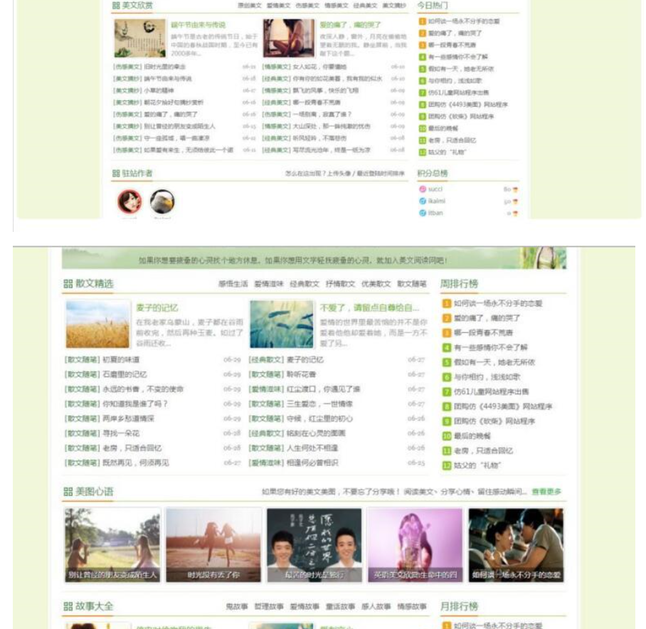Click the [爱情滋味] tag before 相逢何必曾相识
The height and width of the screenshot is (629, 646).
click(267, 463)
